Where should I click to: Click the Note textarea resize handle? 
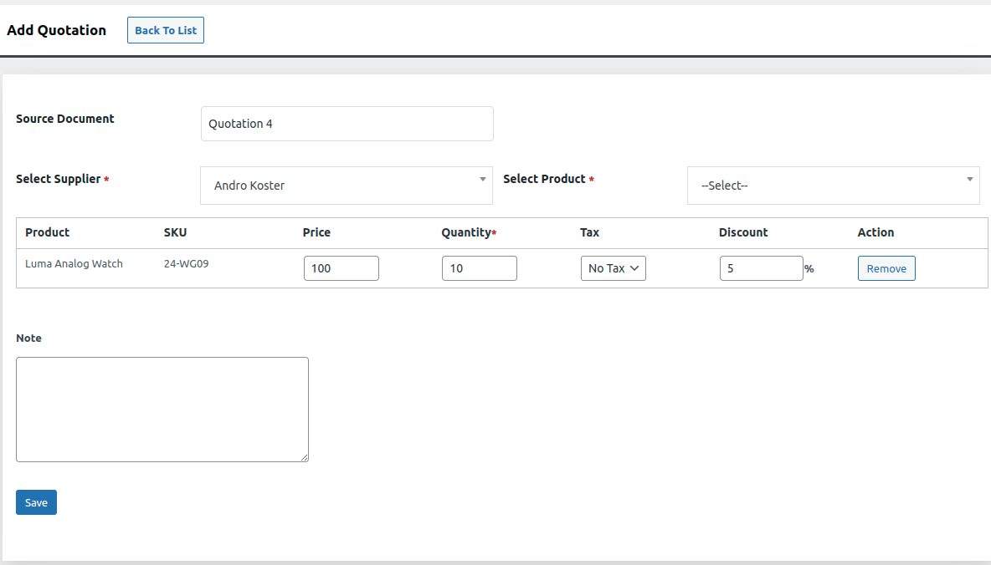pyautogui.click(x=305, y=458)
